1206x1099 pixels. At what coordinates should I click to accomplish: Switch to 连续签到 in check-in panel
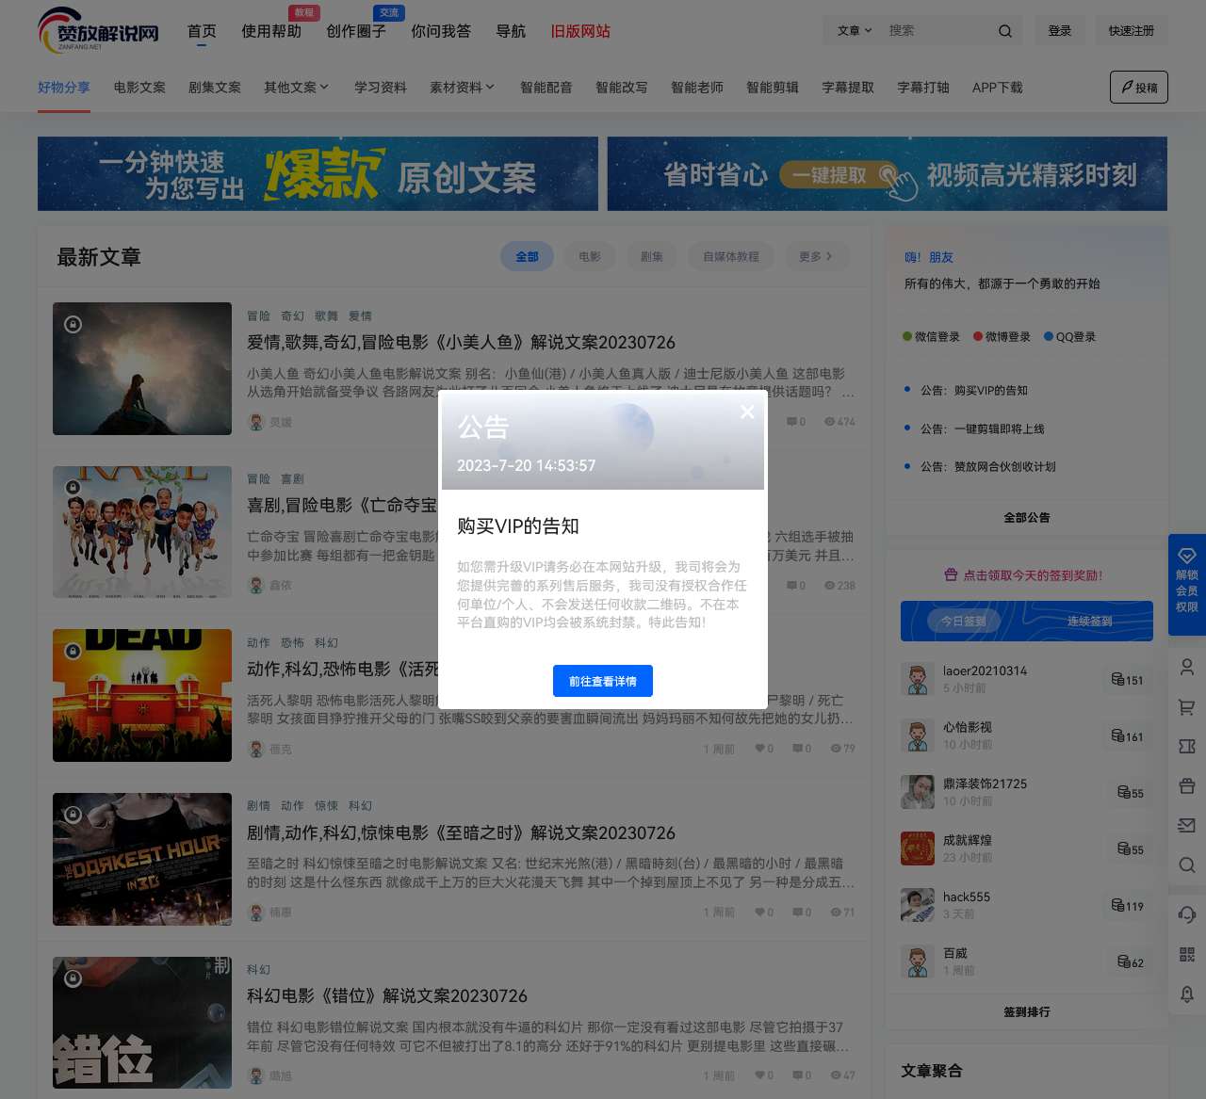[x=1089, y=622]
